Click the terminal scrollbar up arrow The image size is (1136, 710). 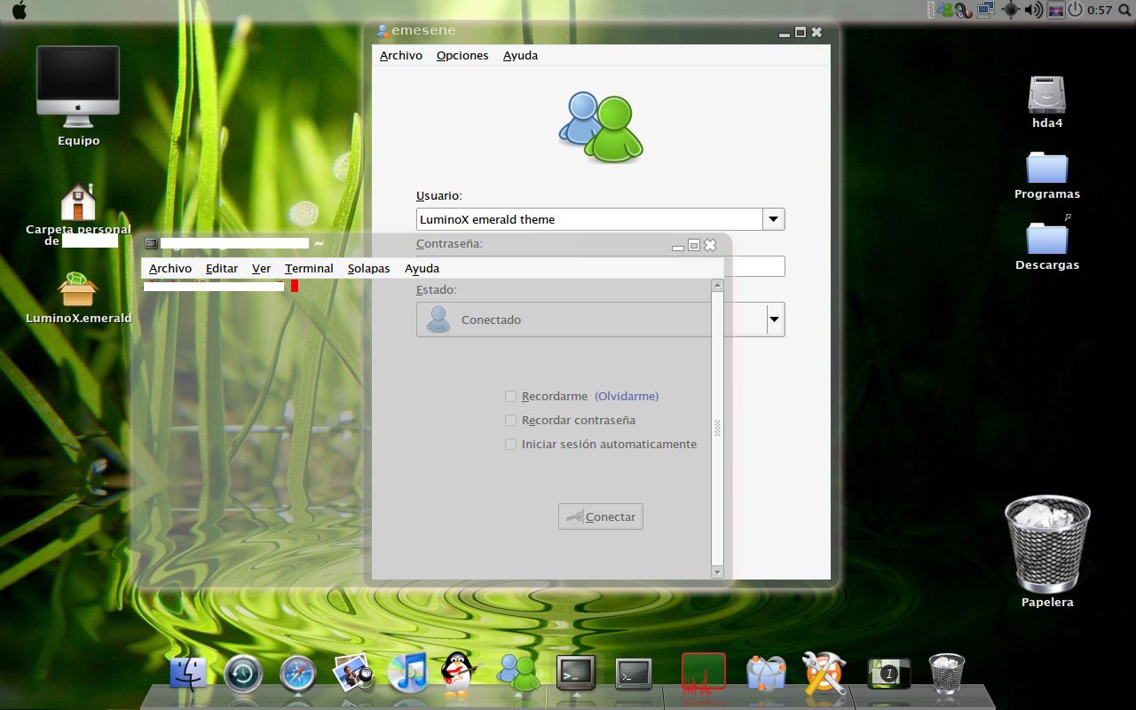coord(718,285)
